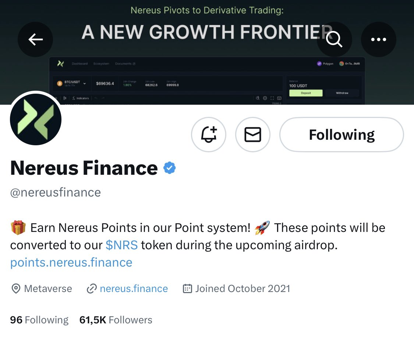Toggle the Following button
Image resolution: width=414 pixels, height=344 pixels.
coord(342,135)
